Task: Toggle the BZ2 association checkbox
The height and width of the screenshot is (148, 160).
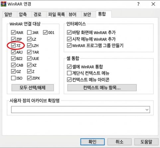Action: 13,59
